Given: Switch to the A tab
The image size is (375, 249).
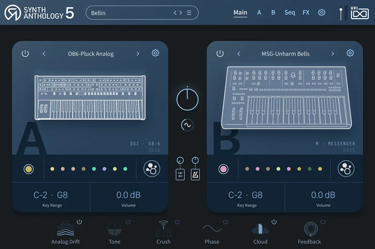Looking at the screenshot, I should (259, 13).
